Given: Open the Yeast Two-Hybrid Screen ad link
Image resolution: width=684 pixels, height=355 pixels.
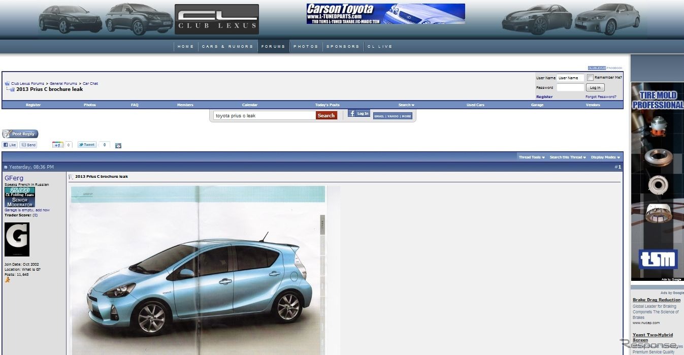Looking at the screenshot, I should pos(653,337).
